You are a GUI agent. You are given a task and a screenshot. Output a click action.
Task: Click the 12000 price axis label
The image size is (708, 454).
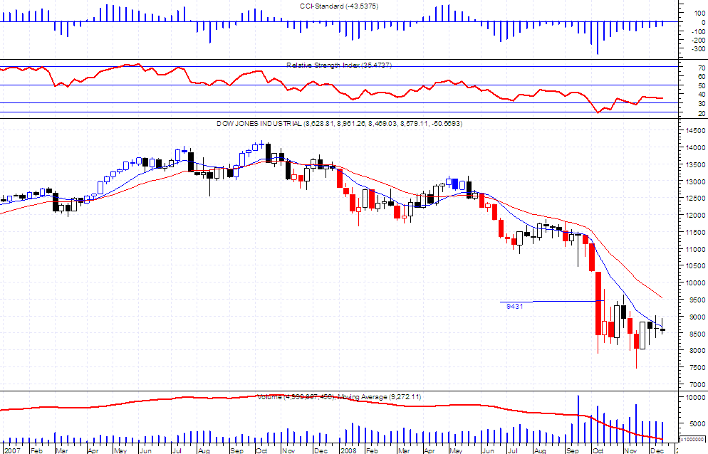(x=695, y=216)
